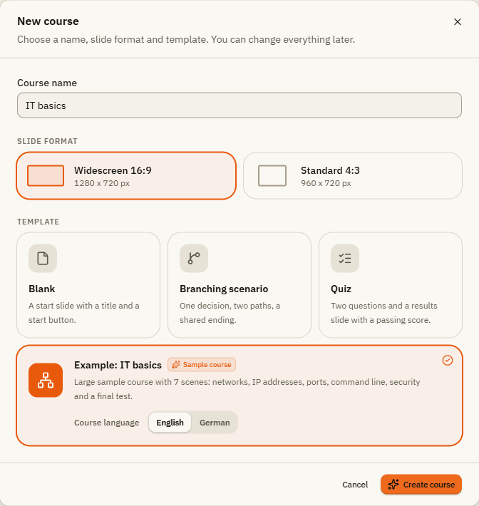The width and height of the screenshot is (479, 506).
Task: Choose the Quiz template title
Action: pyautogui.click(x=341, y=289)
